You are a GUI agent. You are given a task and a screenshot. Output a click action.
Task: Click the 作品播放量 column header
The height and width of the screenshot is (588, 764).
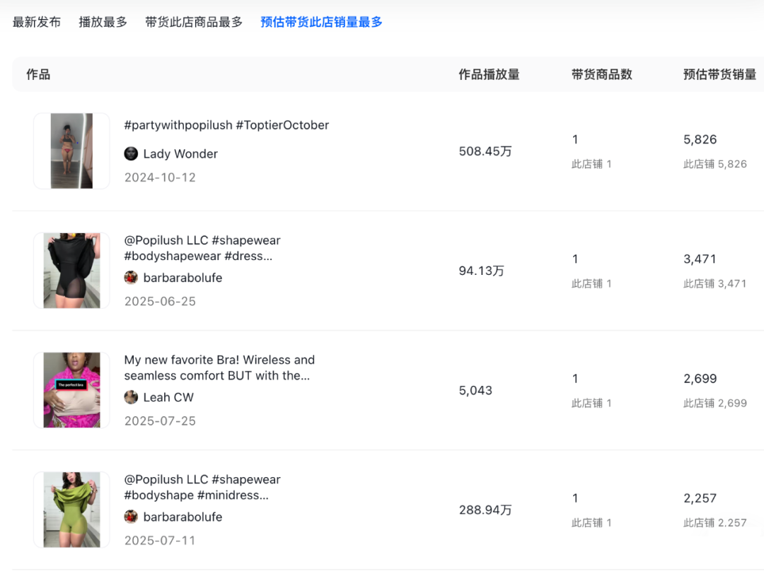(489, 74)
